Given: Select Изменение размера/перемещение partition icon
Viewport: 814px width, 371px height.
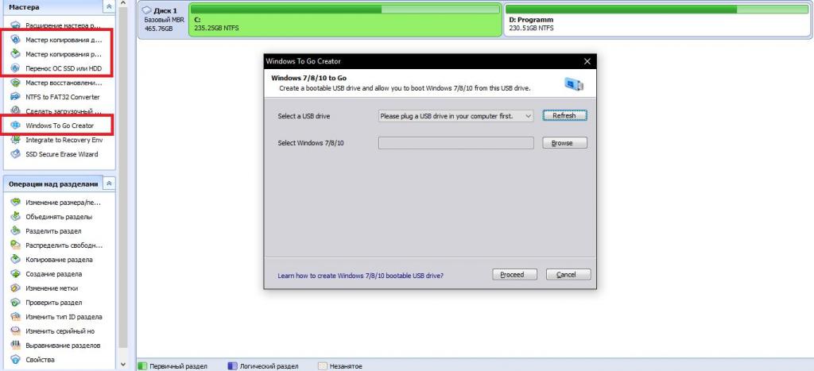Looking at the screenshot, I should click(16, 203).
